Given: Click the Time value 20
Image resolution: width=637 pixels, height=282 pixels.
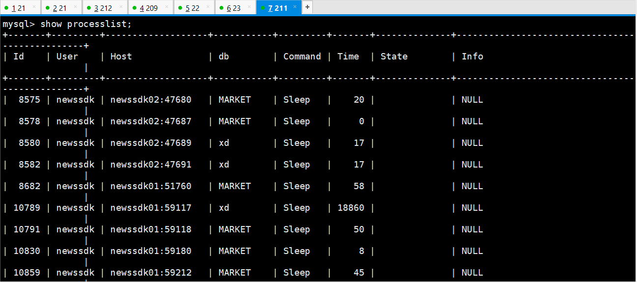Looking at the screenshot, I should pyautogui.click(x=359, y=100).
